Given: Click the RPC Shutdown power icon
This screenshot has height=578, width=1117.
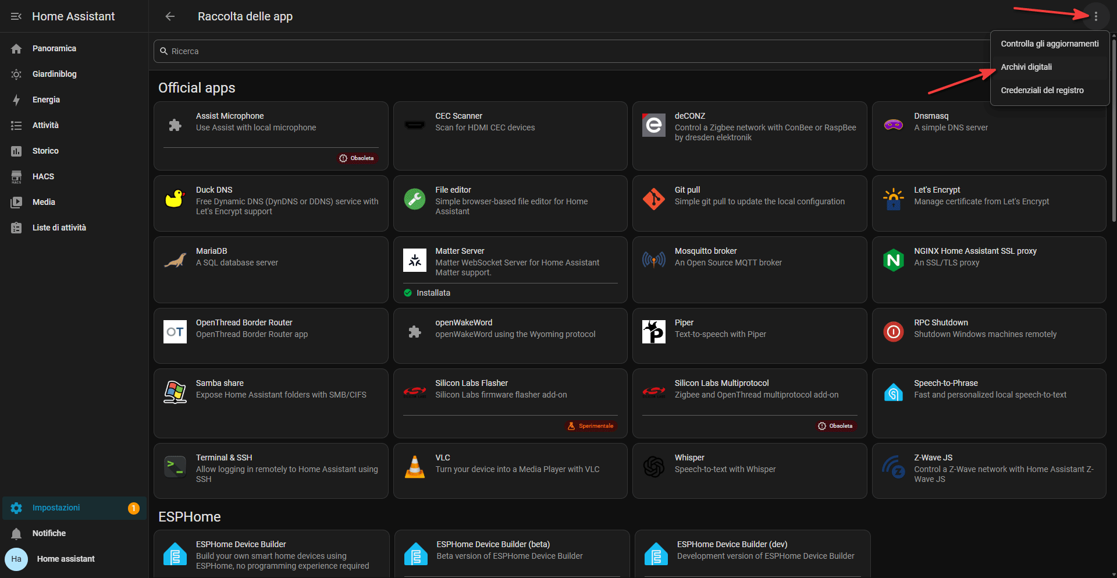Looking at the screenshot, I should pyautogui.click(x=894, y=332).
